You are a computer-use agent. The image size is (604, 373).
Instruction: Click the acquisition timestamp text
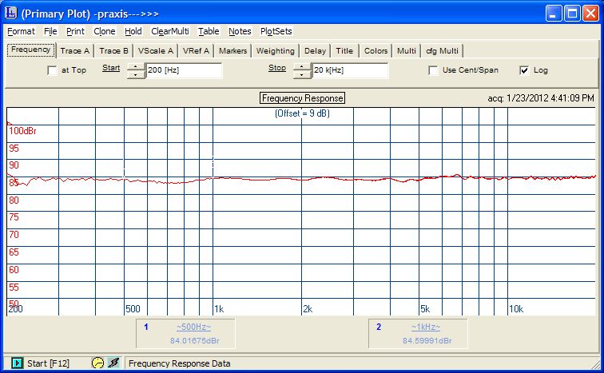click(541, 98)
